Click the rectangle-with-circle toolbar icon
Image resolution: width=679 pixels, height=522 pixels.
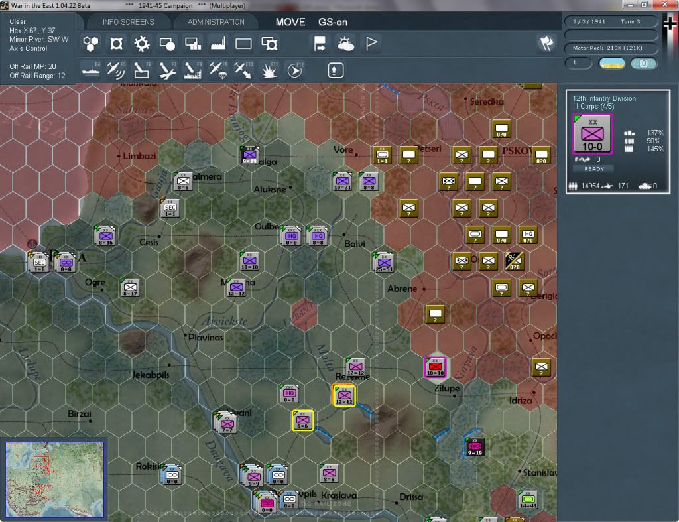(166, 44)
